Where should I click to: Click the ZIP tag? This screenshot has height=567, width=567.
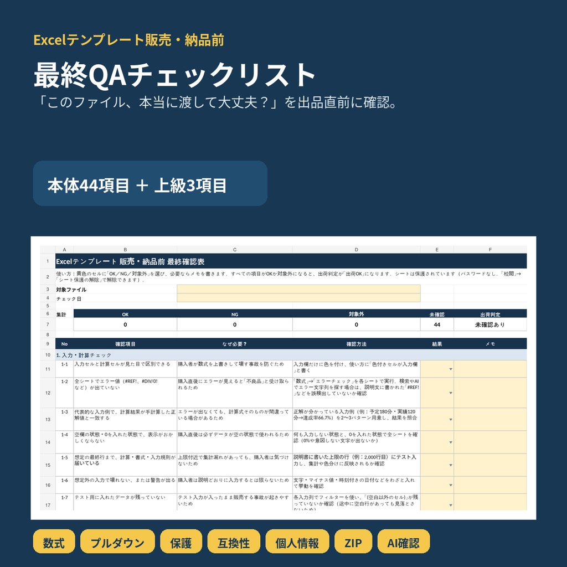(353, 542)
